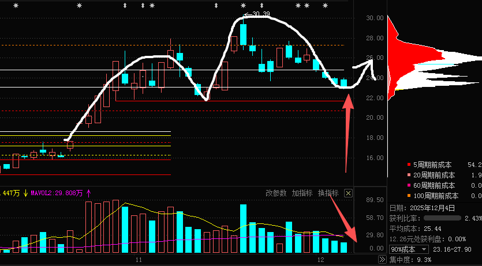Click the 29.80 volume axis label
The width and height of the screenshot is (482, 266).
[375, 235]
